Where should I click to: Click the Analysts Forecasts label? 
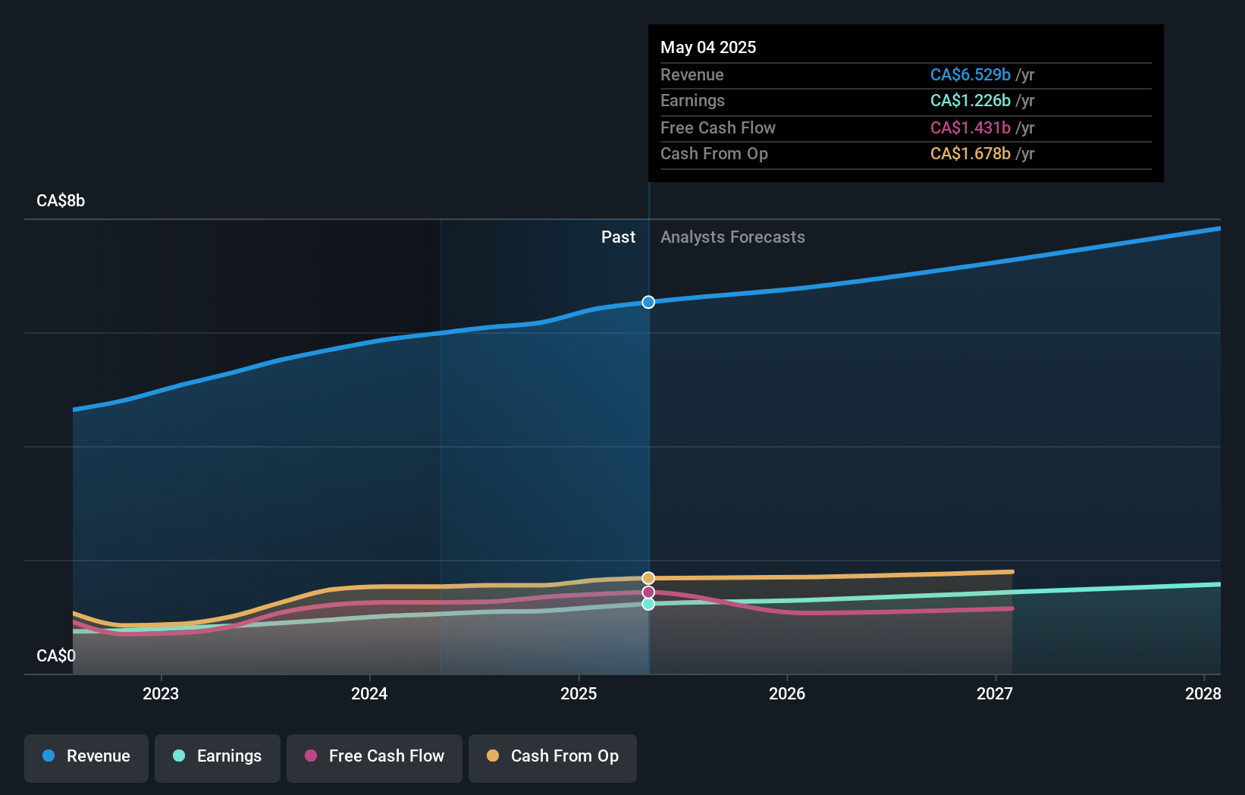(x=732, y=237)
